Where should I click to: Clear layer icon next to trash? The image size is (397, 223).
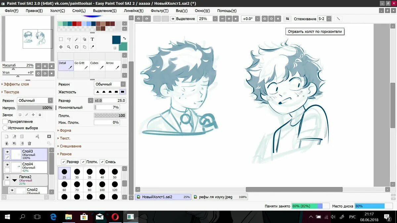click(22, 143)
